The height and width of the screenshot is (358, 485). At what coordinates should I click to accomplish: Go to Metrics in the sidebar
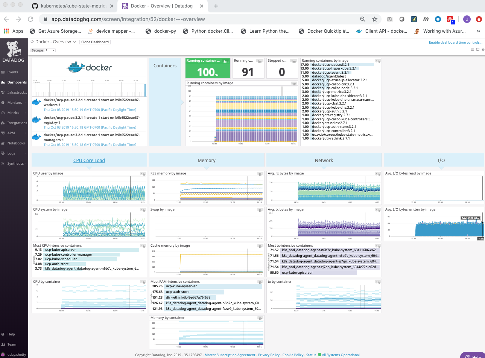coord(13,113)
